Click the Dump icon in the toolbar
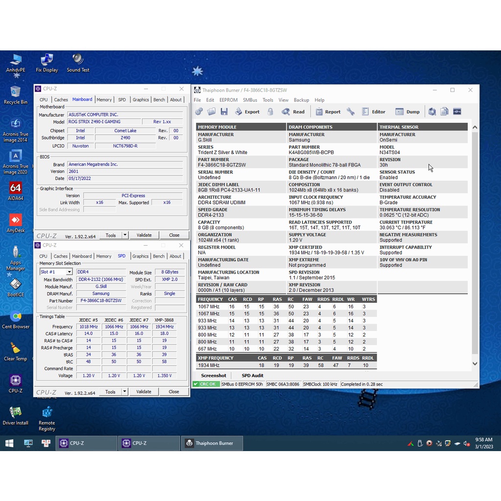The height and width of the screenshot is (501, 501). (x=407, y=112)
